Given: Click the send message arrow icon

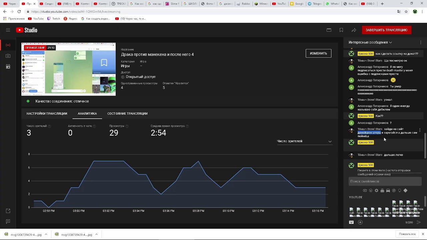Looking at the screenshot, I should pyautogui.click(x=419, y=222).
